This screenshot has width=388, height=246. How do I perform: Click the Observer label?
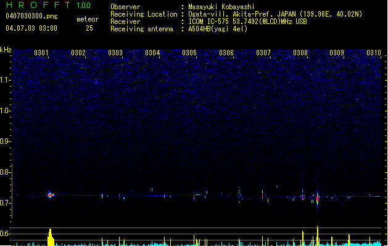point(125,7)
